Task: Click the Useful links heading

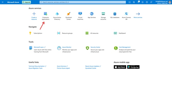Action: click(x=34, y=62)
